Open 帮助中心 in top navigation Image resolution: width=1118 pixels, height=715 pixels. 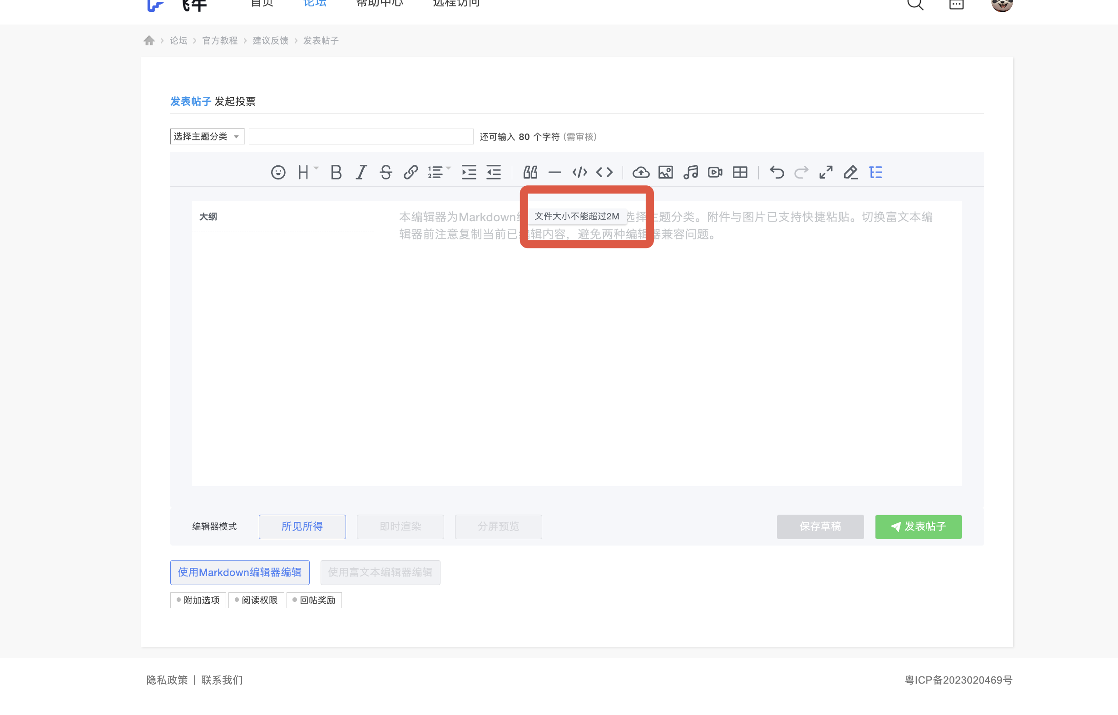click(380, 3)
